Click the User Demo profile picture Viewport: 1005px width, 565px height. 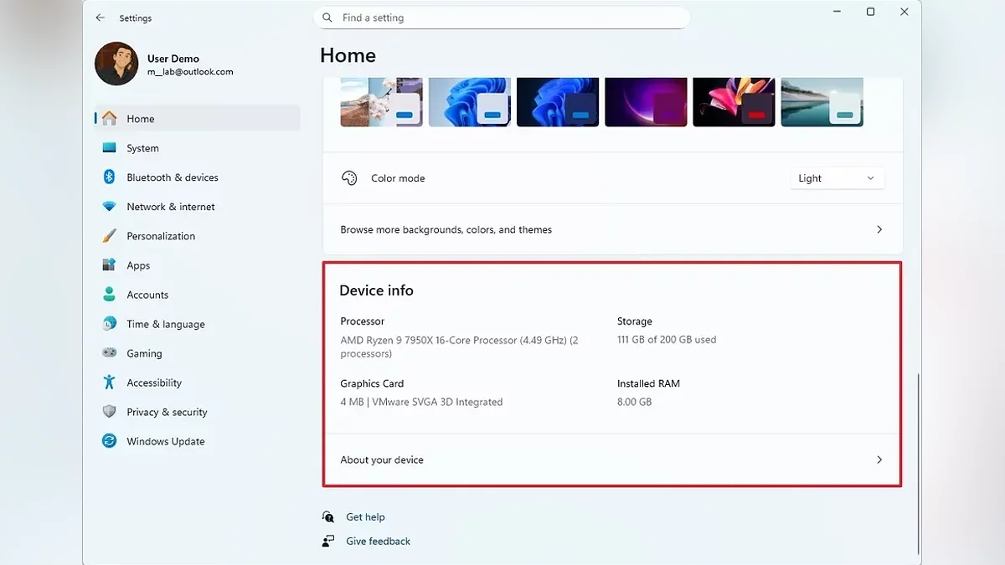[x=116, y=64]
